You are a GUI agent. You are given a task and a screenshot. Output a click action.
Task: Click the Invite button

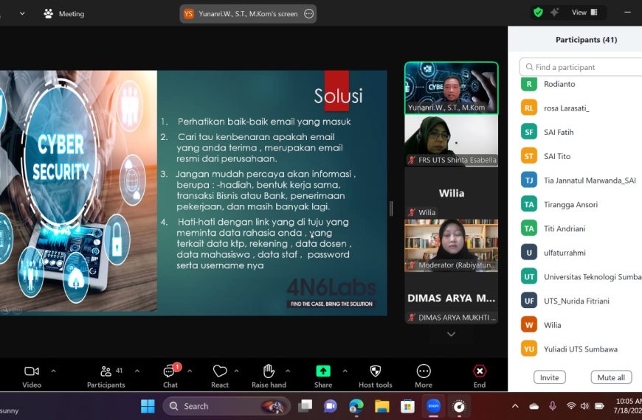(x=550, y=377)
